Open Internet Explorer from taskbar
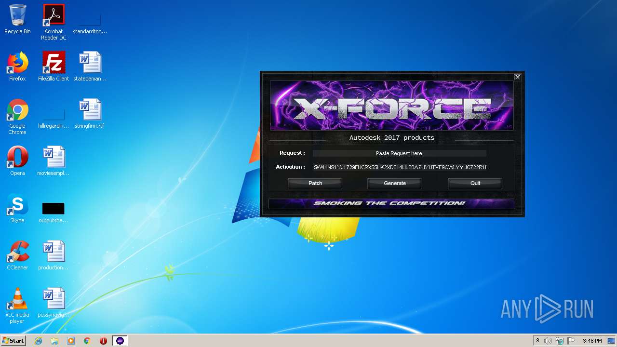The width and height of the screenshot is (617, 347). click(x=39, y=341)
